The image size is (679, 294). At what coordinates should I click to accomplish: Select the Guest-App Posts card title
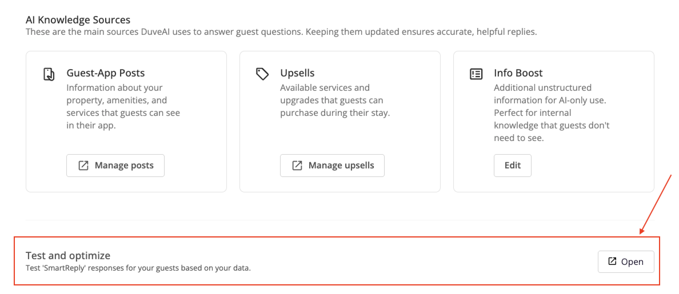tap(105, 73)
